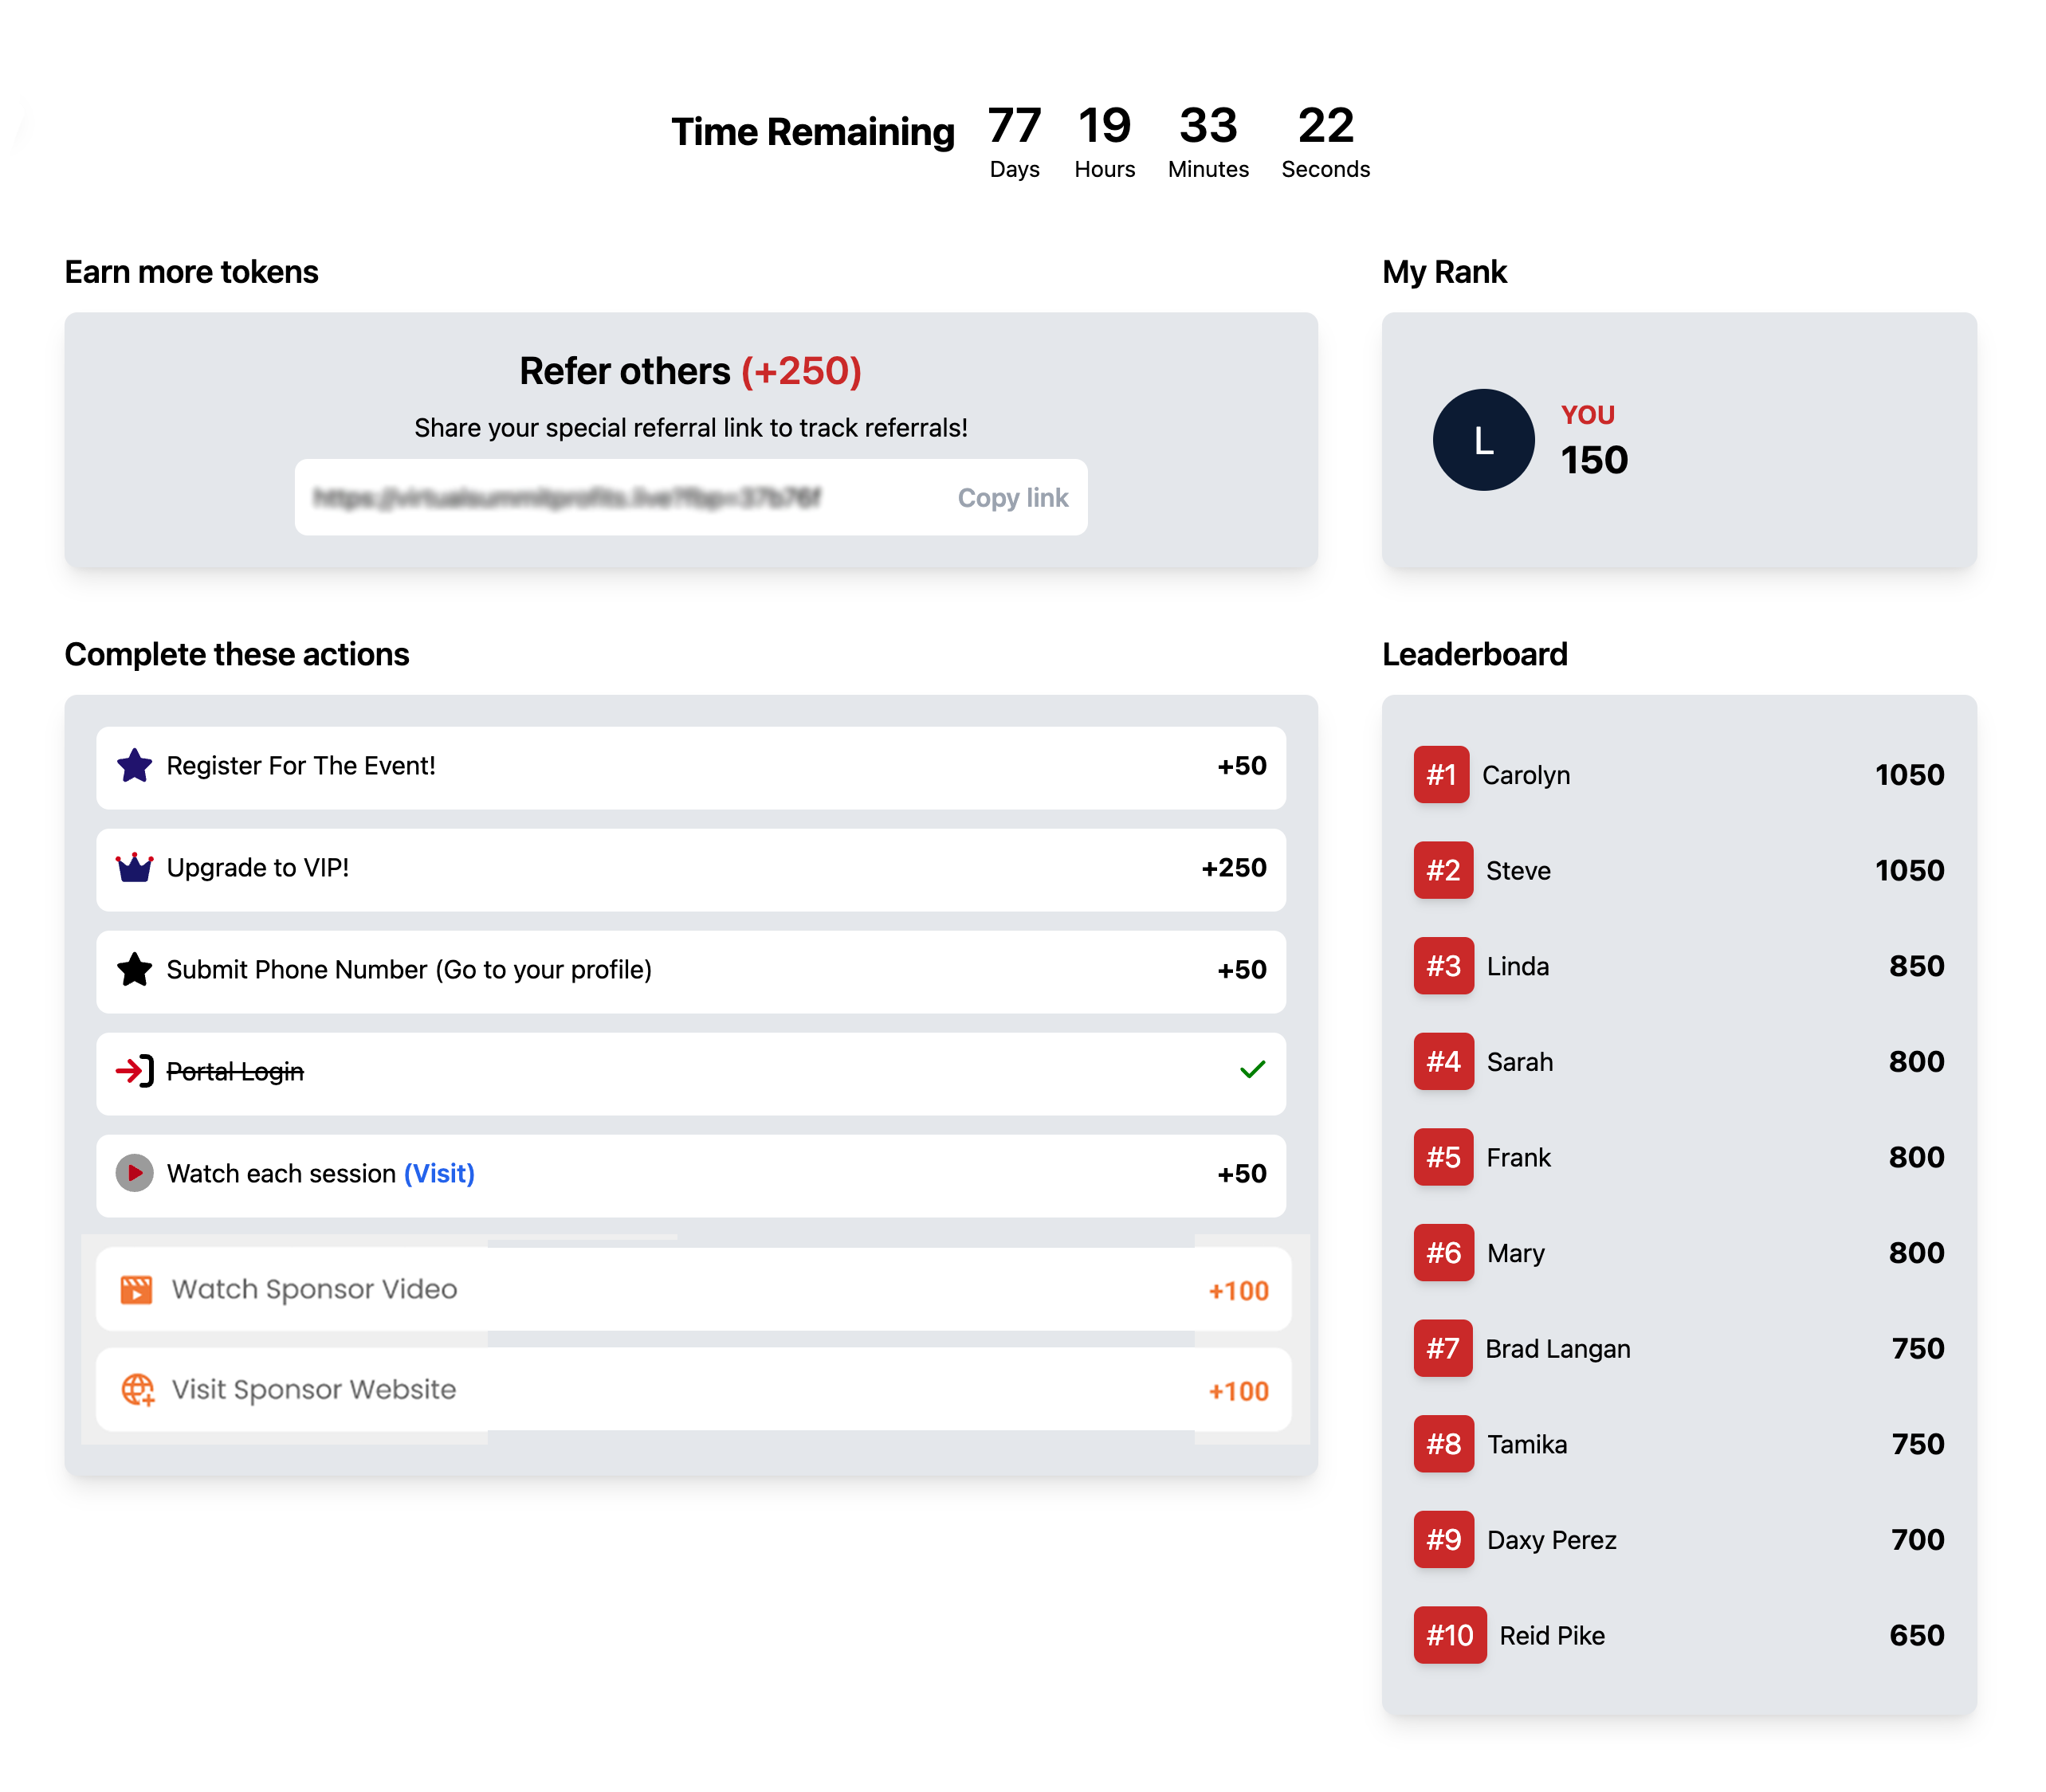Click the green checkmark on Portal Login
Image resolution: width=2046 pixels, height=1792 pixels.
[1251, 1070]
